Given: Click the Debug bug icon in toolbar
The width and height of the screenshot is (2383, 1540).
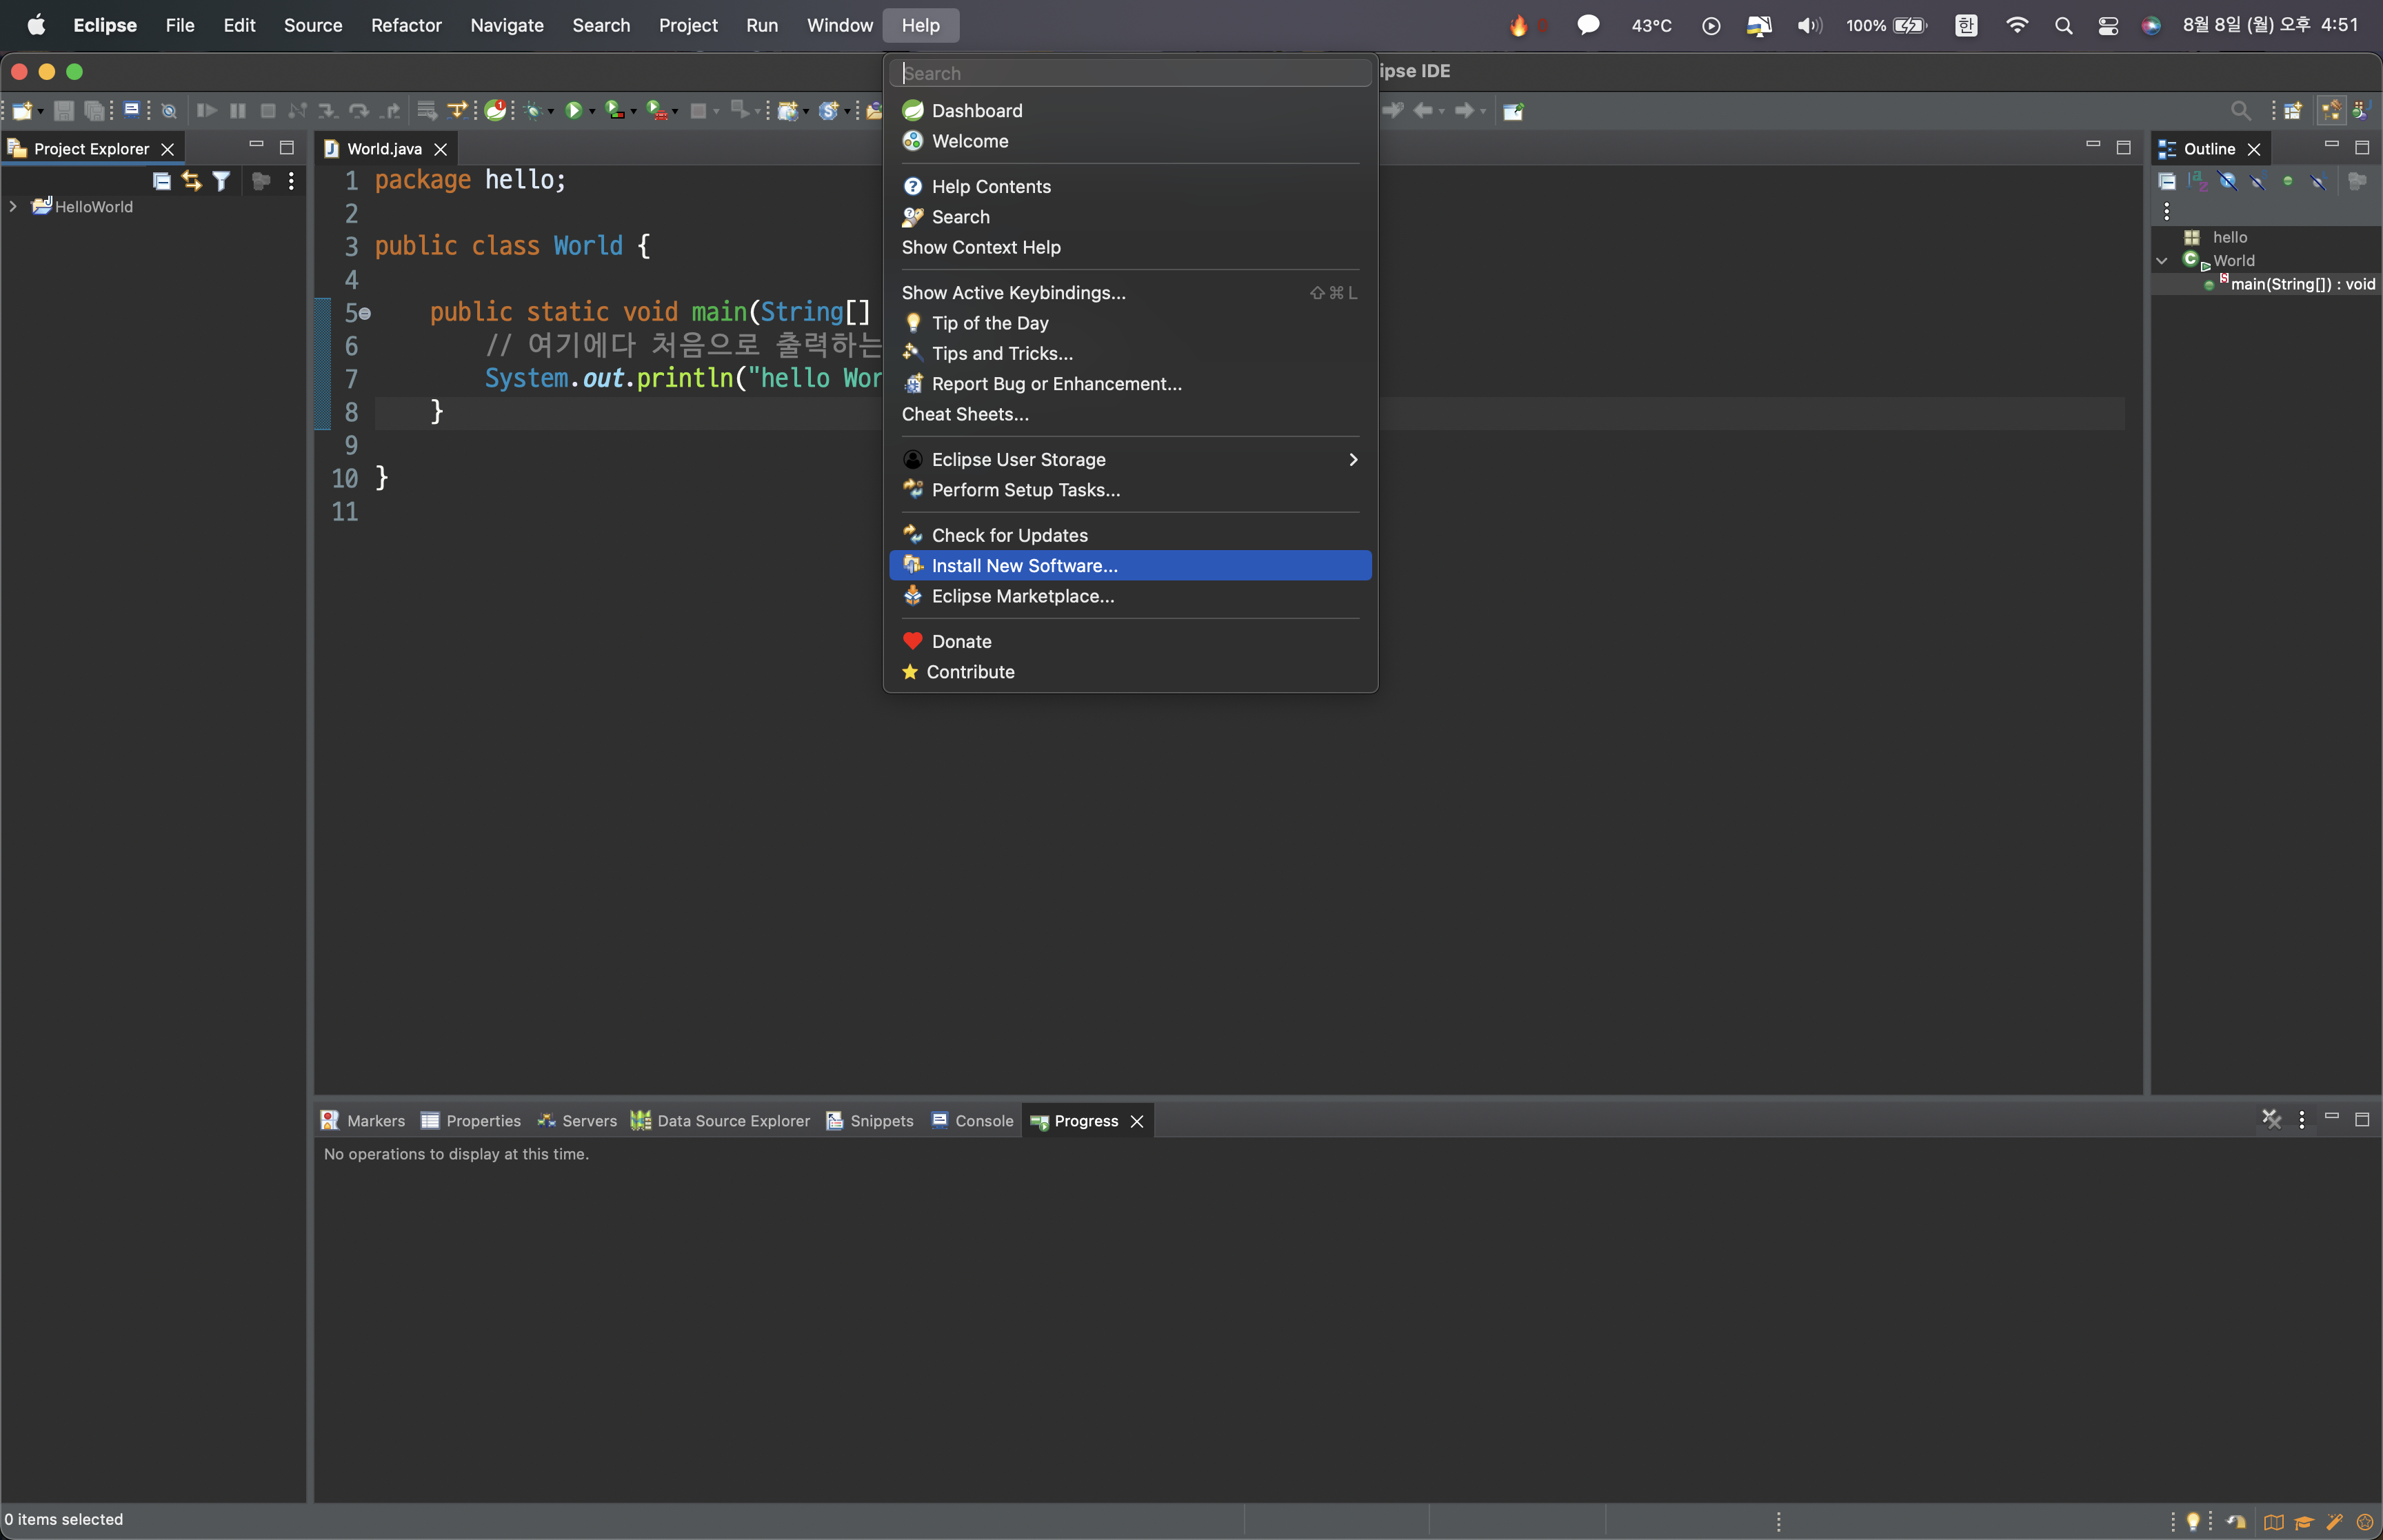Looking at the screenshot, I should [533, 111].
